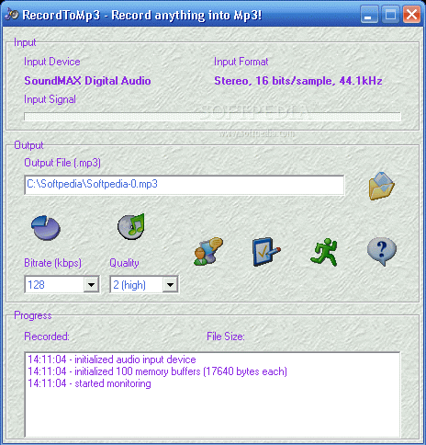The height and width of the screenshot is (445, 426).
Task: Click the open folder browse icon
Action: click(x=381, y=186)
